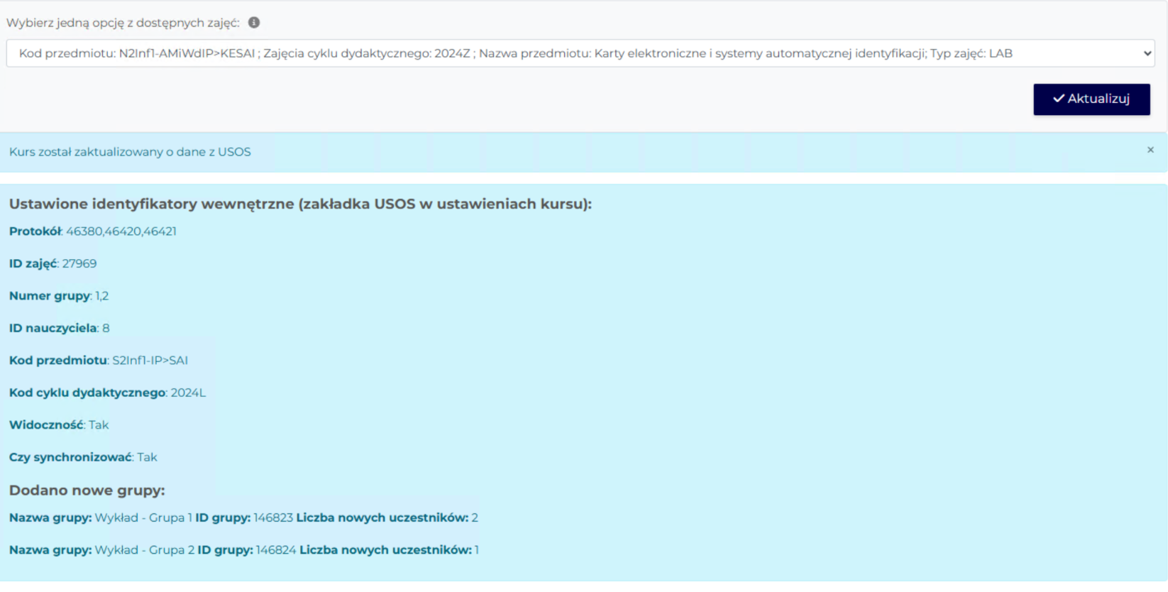Click the Widoczność: Tak line
The height and width of the screenshot is (592, 1168).
pos(59,425)
